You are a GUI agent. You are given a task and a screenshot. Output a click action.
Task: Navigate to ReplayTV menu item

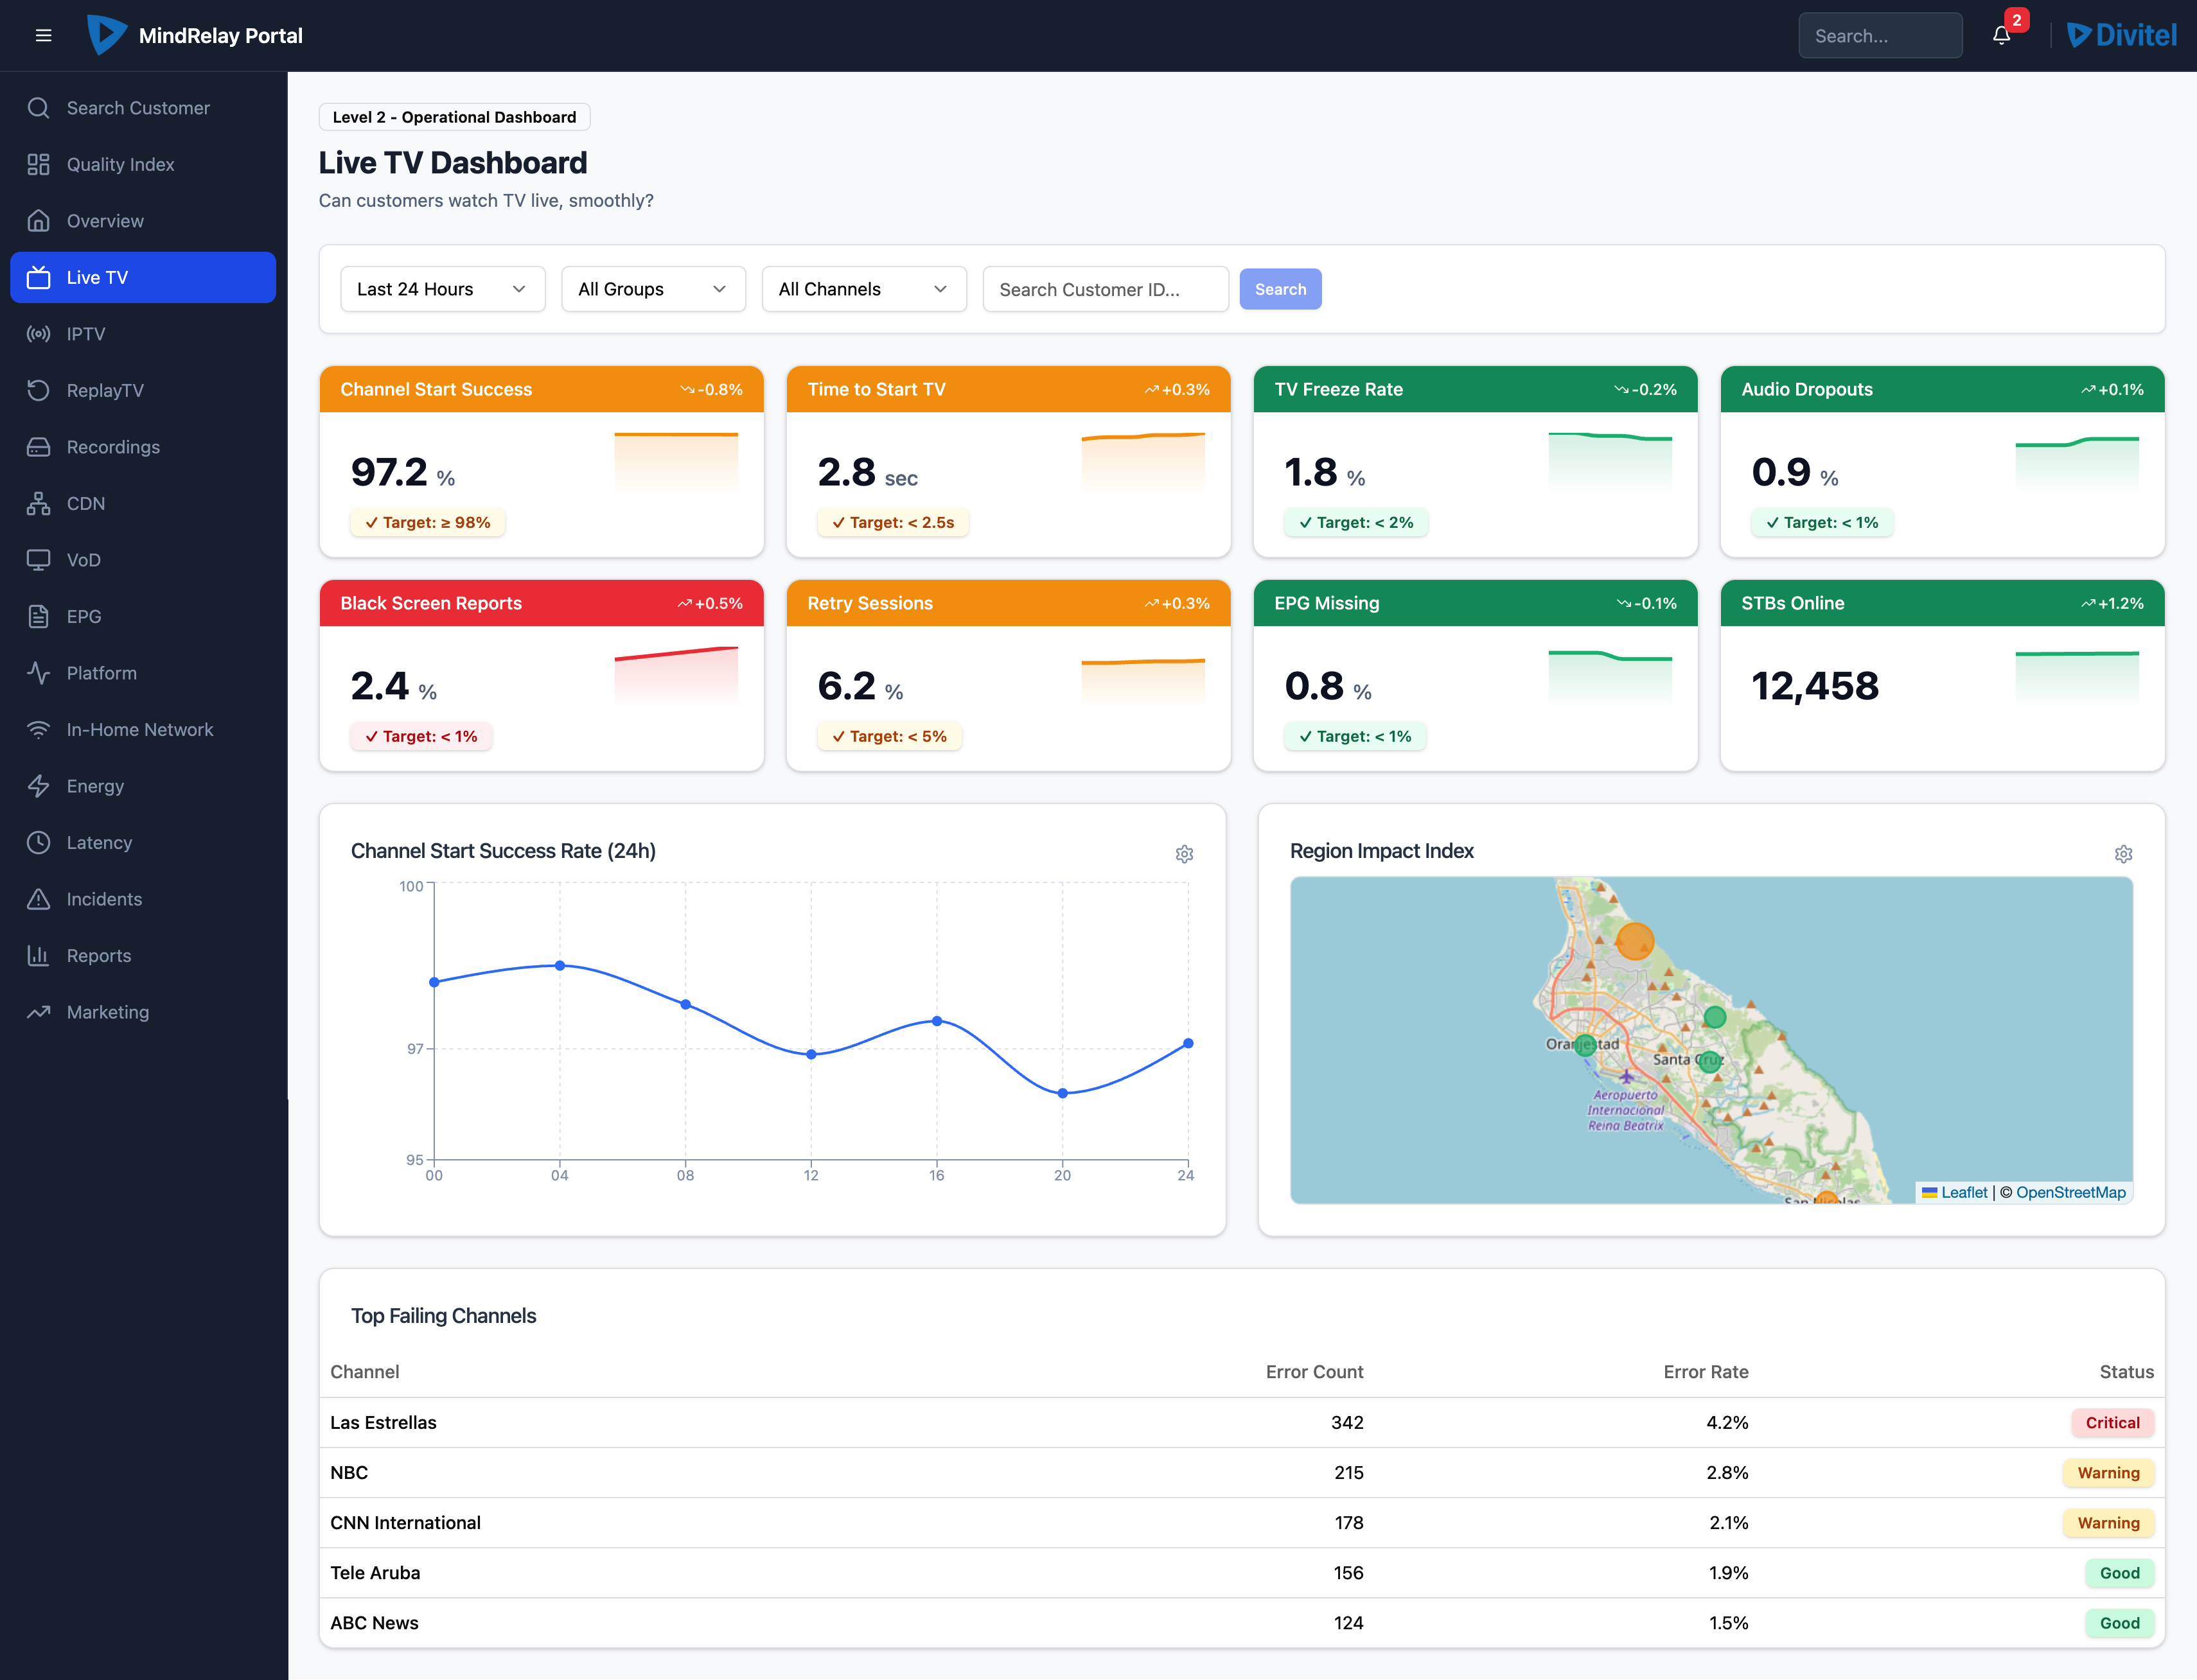[x=105, y=390]
